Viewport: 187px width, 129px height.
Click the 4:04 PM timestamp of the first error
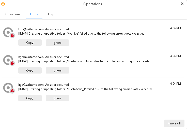(x=175, y=28)
